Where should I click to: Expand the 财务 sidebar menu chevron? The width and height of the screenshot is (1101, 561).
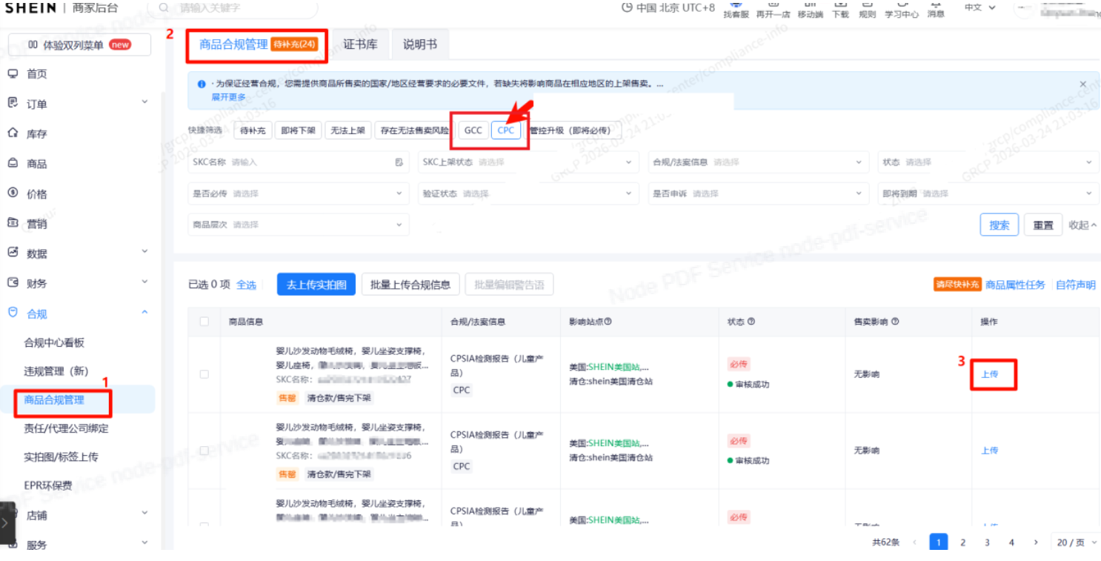pyautogui.click(x=145, y=282)
